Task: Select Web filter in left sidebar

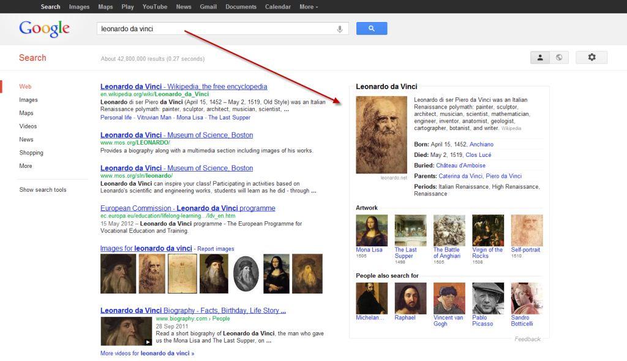Action: point(25,86)
